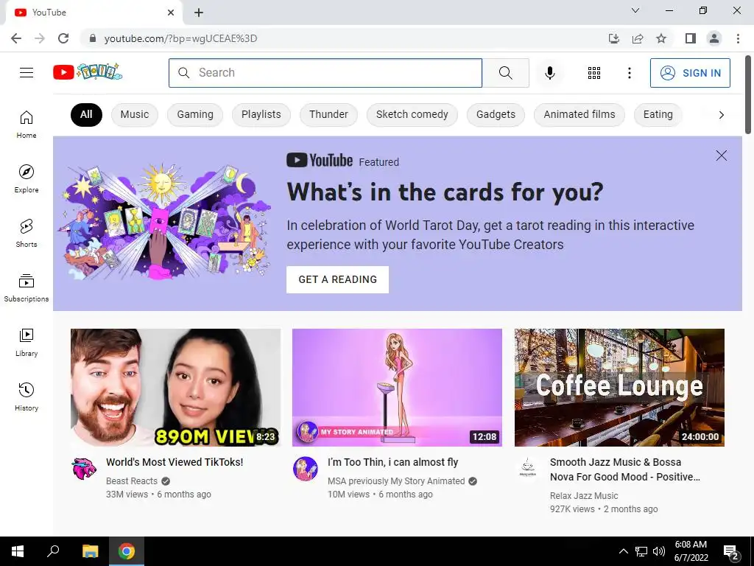Reload the YouTube page
This screenshot has width=754, height=566.
(63, 38)
